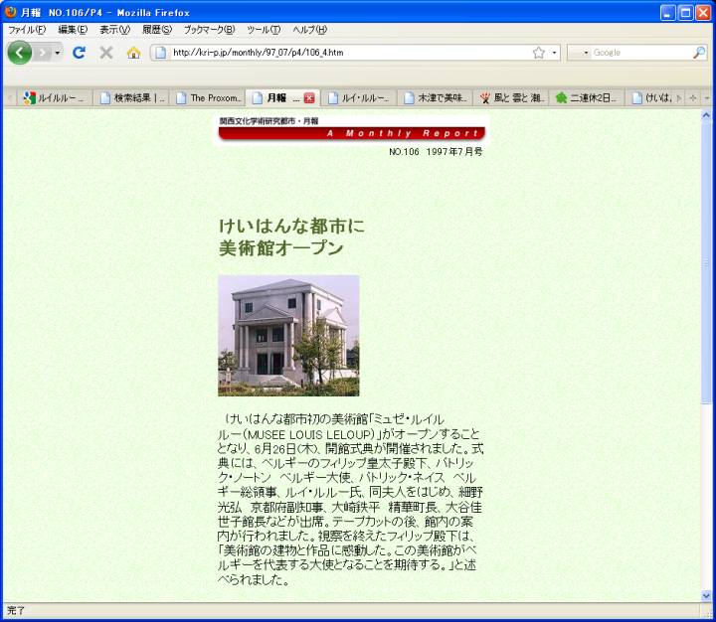Open the history dropdown beside navigation arrows
Screen dimensions: 716x622
coord(58,53)
